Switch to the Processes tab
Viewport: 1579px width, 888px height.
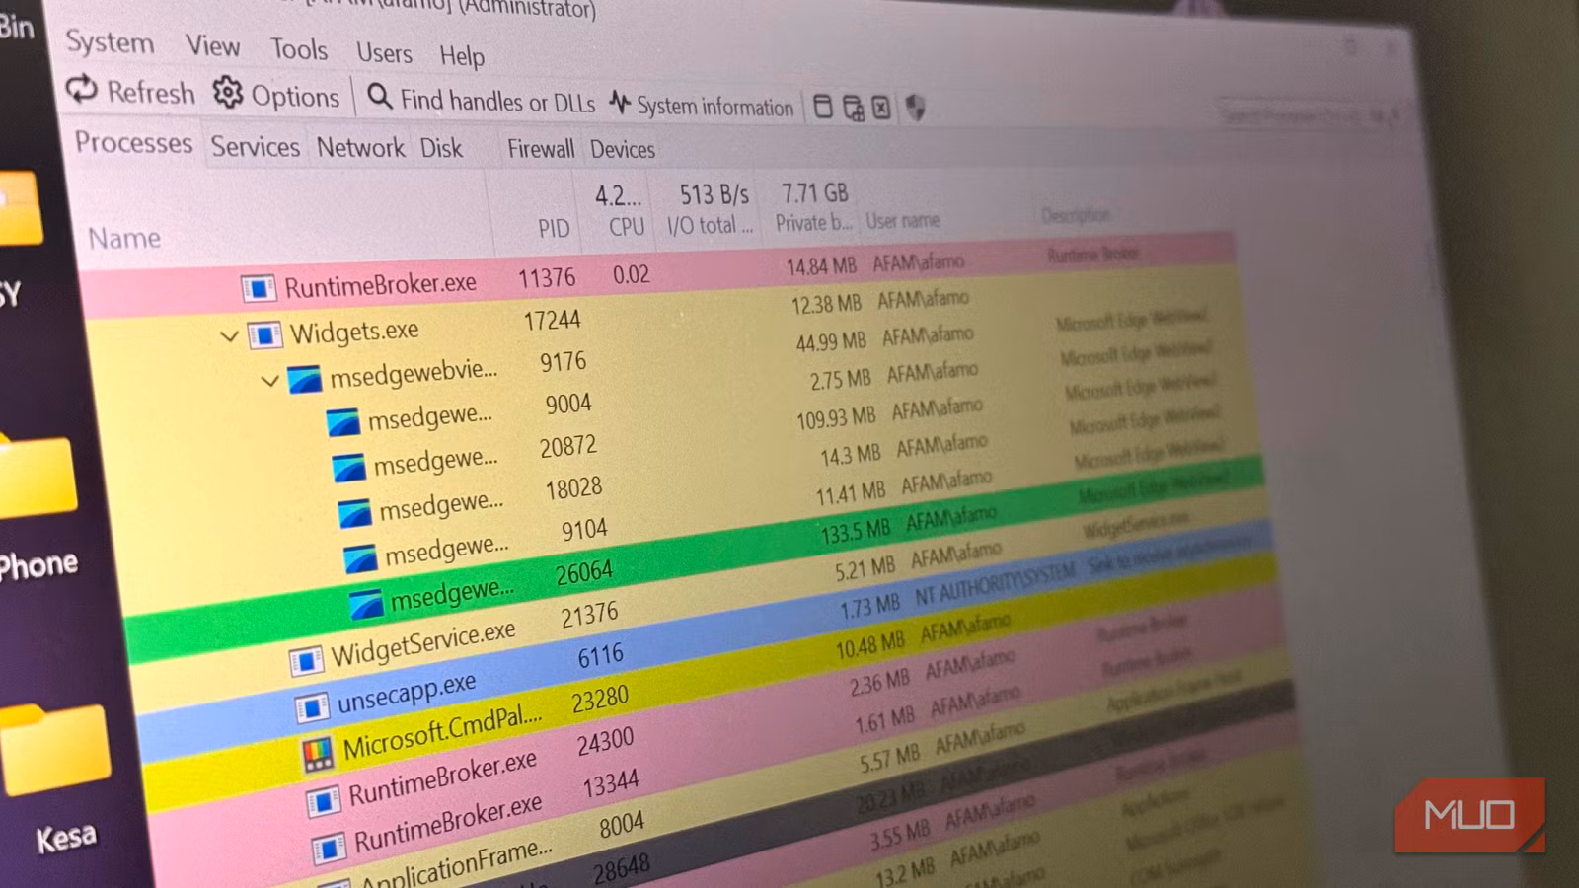[x=134, y=143]
